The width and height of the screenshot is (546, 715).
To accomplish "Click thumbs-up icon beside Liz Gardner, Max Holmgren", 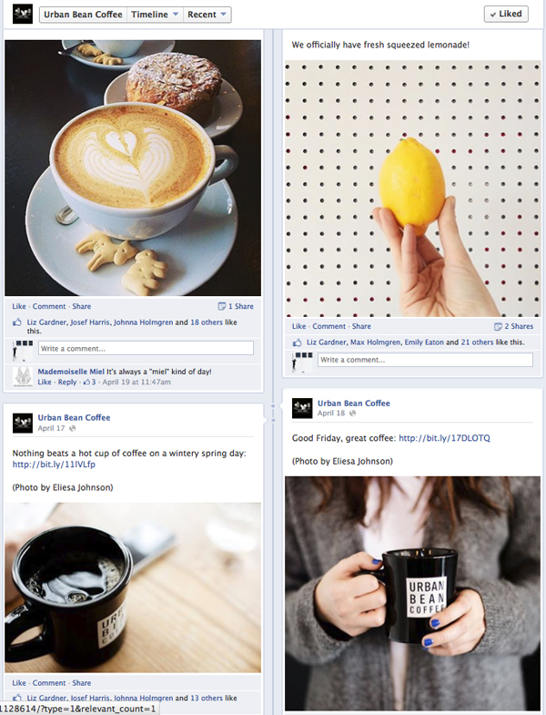I will (x=298, y=342).
